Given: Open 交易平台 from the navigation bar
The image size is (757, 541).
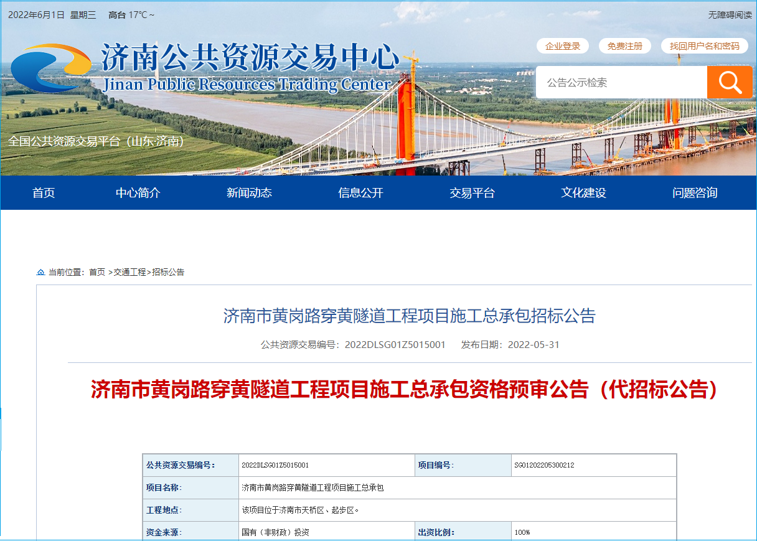Looking at the screenshot, I should click(472, 193).
